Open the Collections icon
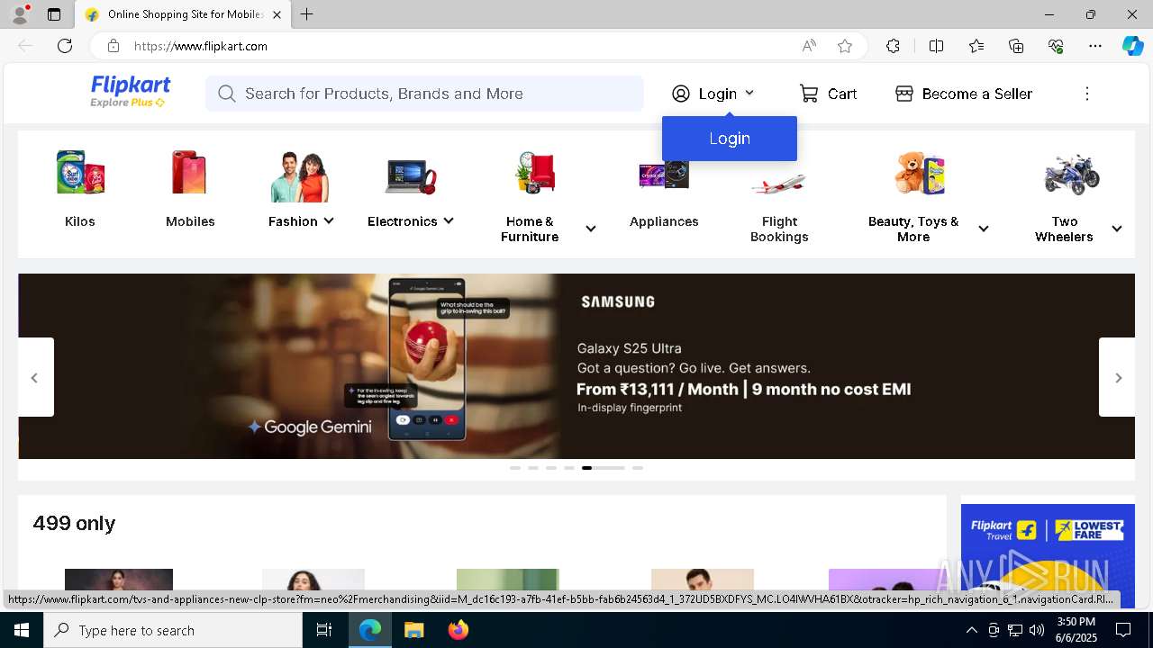 pos(1016,46)
